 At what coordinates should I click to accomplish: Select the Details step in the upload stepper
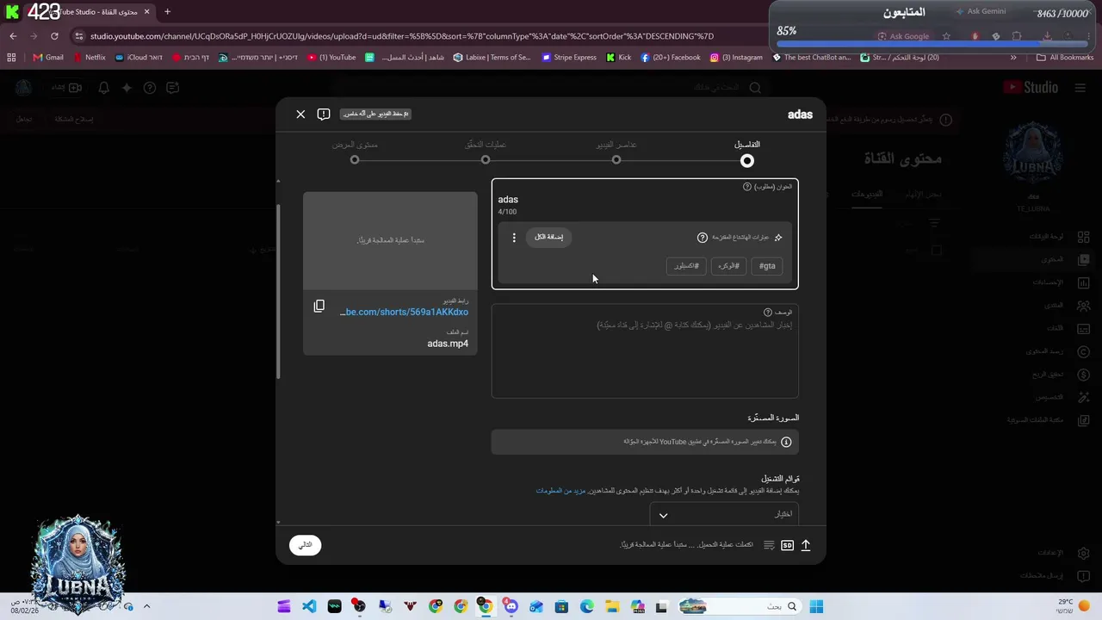tap(747, 153)
